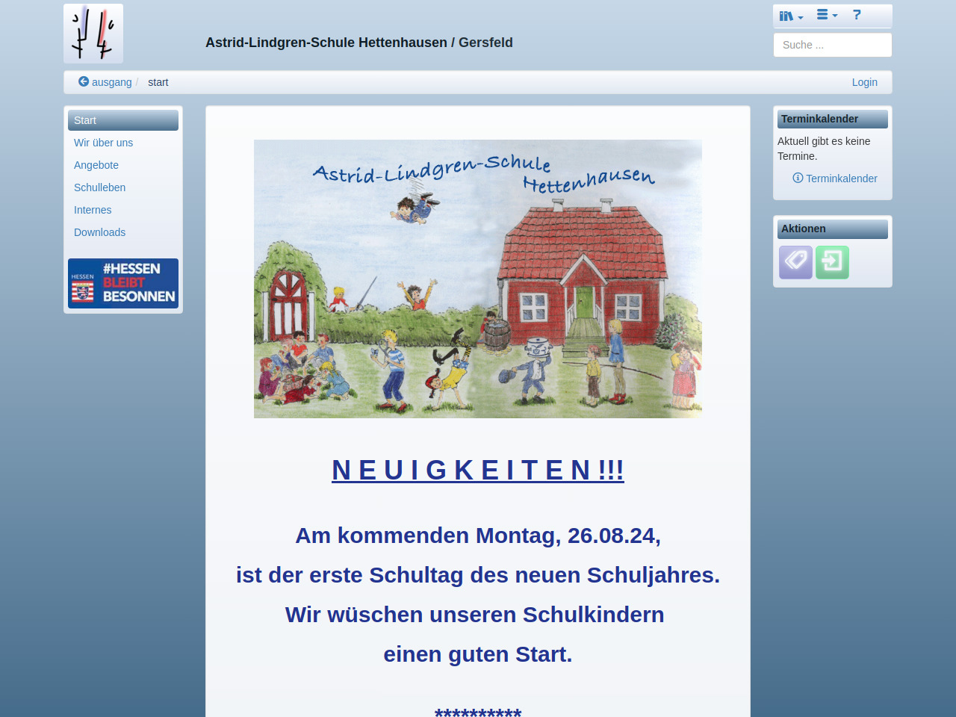The image size is (956, 717).
Task: Click the back arrow next to ausgang
Action: pos(84,81)
